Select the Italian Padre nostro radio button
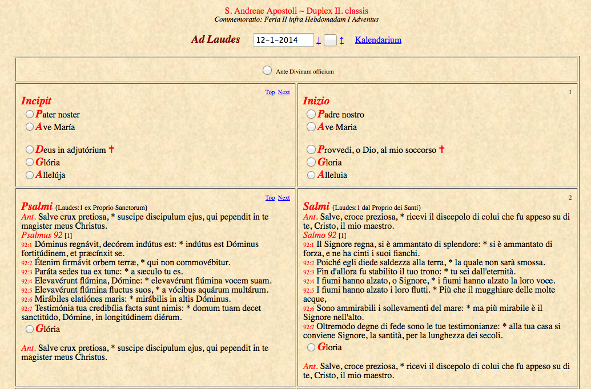The width and height of the screenshot is (591, 389). pos(311,115)
